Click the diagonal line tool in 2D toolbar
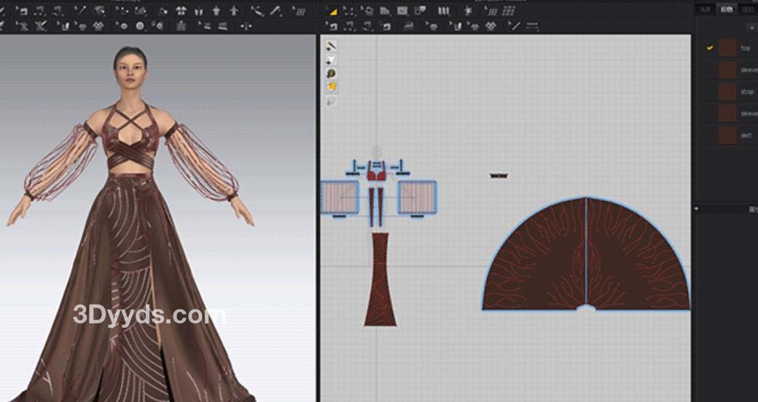The height and width of the screenshot is (402, 758). tap(515, 25)
